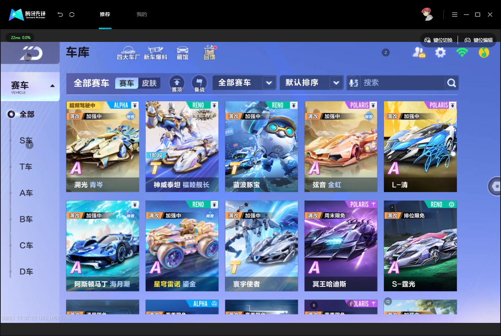Screen dimensions: 501x336
Task: Select the T车 category
Action: pyautogui.click(x=26, y=167)
